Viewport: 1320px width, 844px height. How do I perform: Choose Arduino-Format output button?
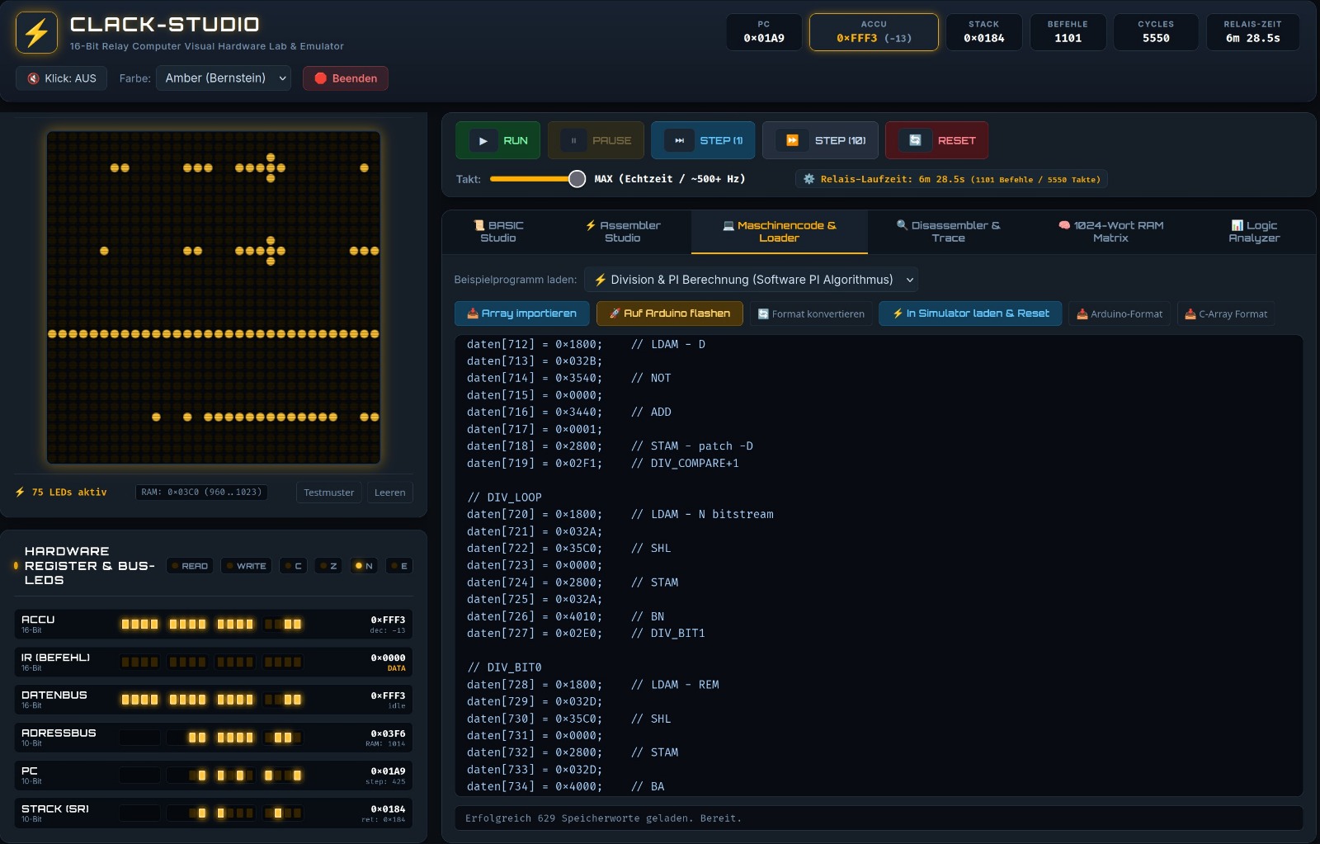tap(1120, 314)
